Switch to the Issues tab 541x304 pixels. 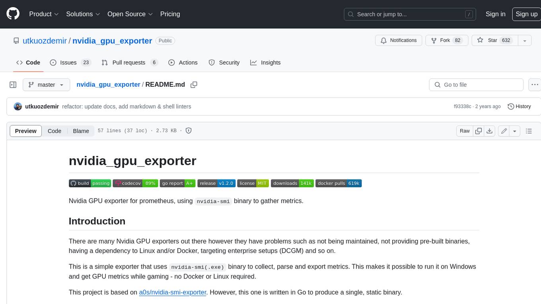click(70, 62)
